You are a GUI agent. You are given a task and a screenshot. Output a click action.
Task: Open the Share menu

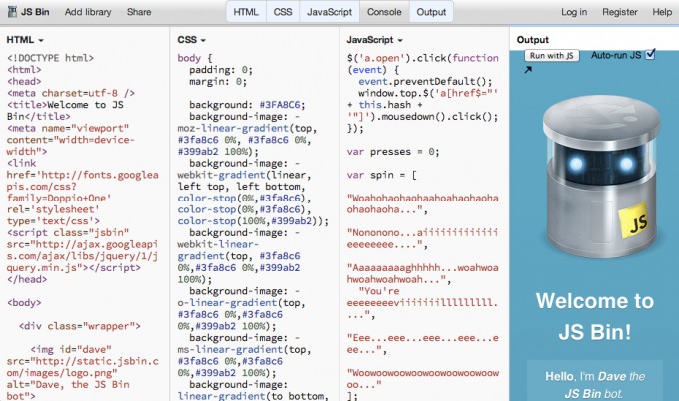click(x=139, y=12)
